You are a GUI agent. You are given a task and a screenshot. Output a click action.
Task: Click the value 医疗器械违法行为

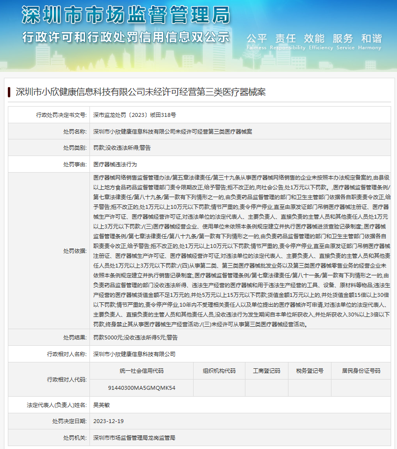[x=115, y=165]
